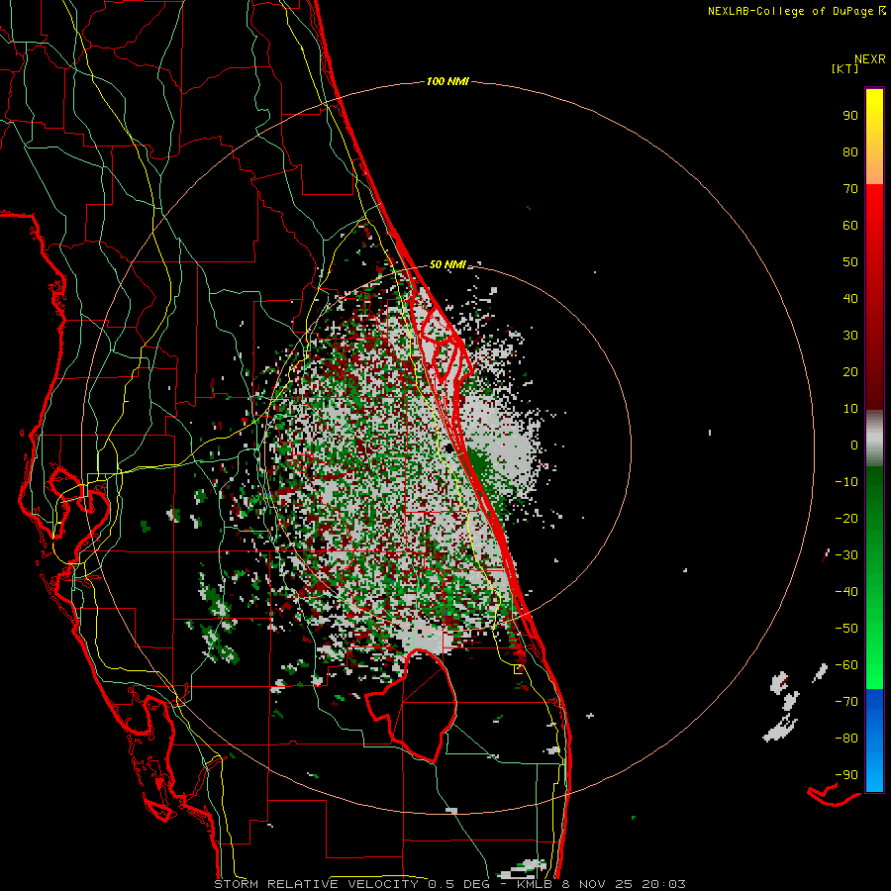Click the -60 value on velocity scale
This screenshot has width=891, height=891.
point(846,665)
